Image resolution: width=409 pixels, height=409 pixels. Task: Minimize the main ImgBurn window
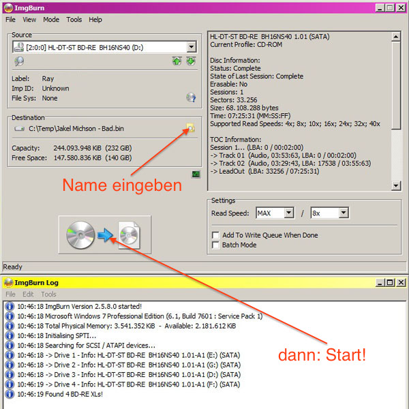coord(380,7)
